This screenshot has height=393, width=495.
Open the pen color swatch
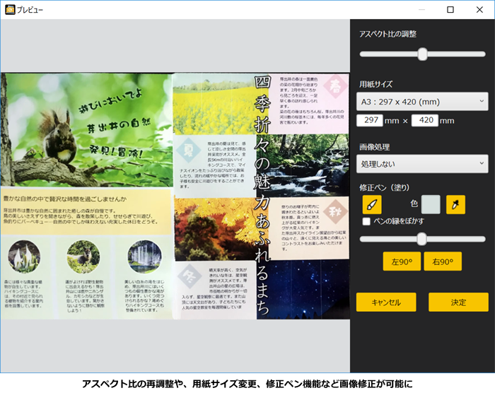(431, 204)
